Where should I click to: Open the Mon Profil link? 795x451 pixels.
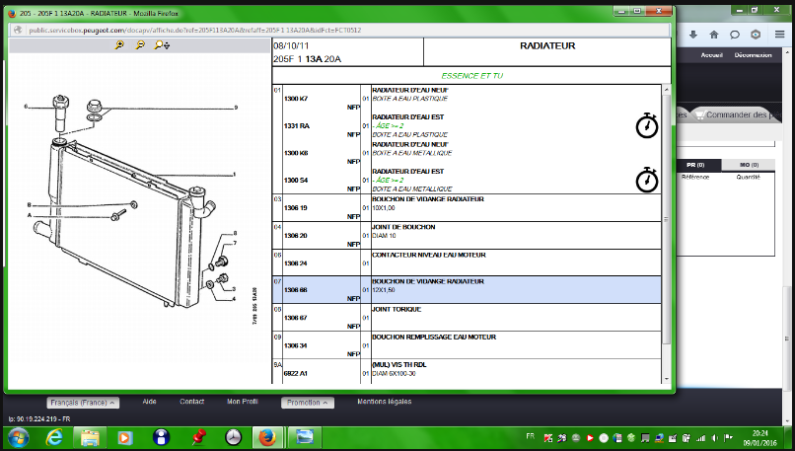click(x=243, y=402)
